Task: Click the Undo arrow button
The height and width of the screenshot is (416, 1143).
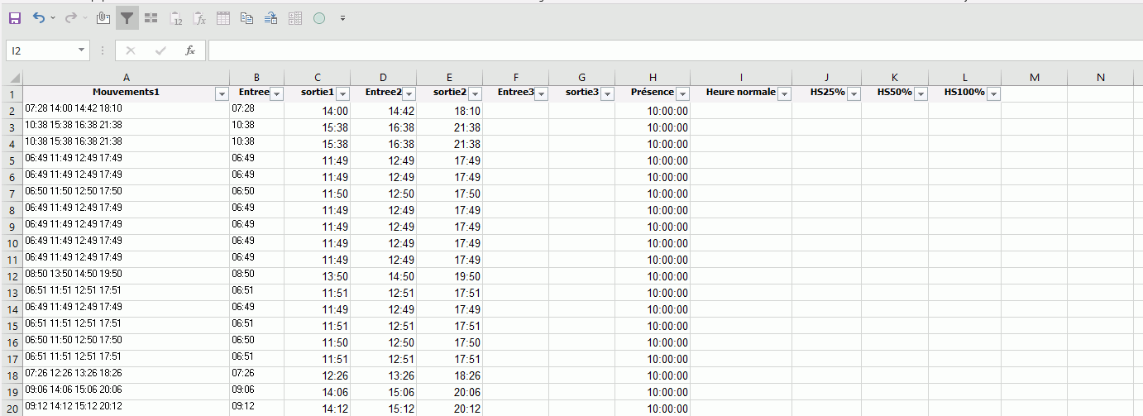Action: point(38,17)
